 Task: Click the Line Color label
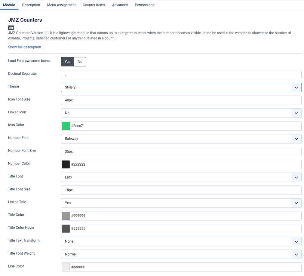point(16,266)
